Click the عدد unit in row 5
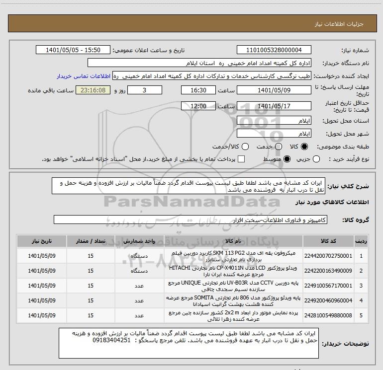The width and height of the screenshot is (383, 370). (139, 315)
